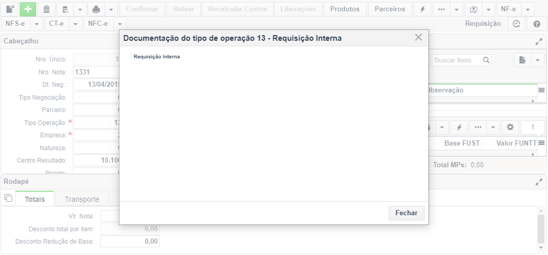Click the Parceiros button
548x255 pixels.
click(390, 9)
